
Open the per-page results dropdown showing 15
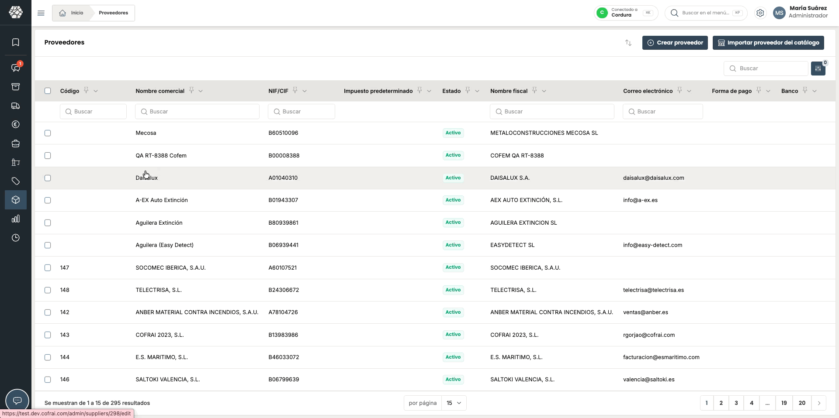click(454, 403)
